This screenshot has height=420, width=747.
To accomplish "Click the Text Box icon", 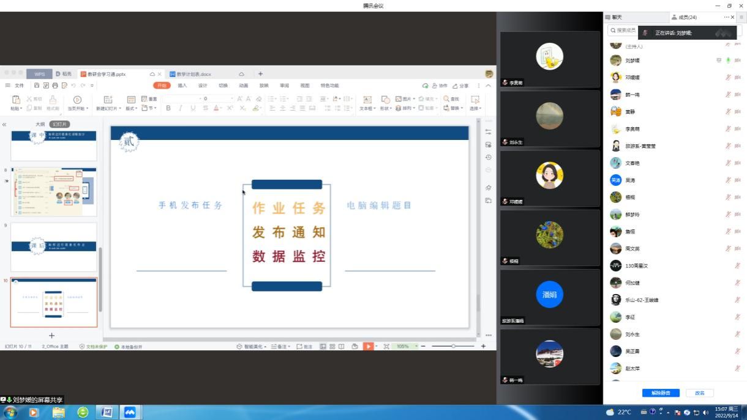I will tap(367, 100).
